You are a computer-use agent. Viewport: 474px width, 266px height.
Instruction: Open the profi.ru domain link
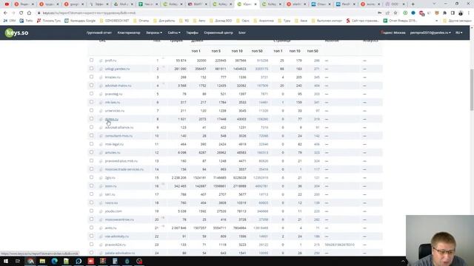click(x=110, y=61)
